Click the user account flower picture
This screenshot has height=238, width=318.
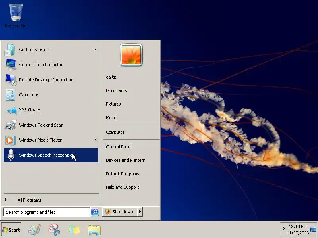[x=131, y=55]
